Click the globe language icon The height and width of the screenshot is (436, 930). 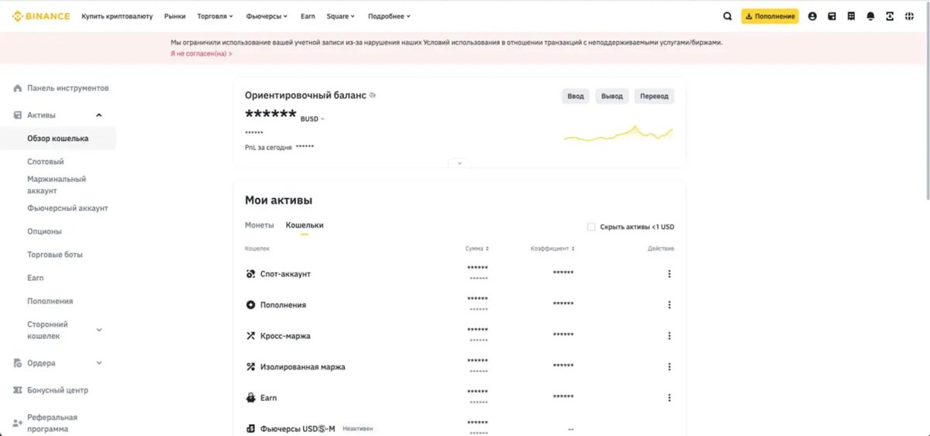[910, 16]
